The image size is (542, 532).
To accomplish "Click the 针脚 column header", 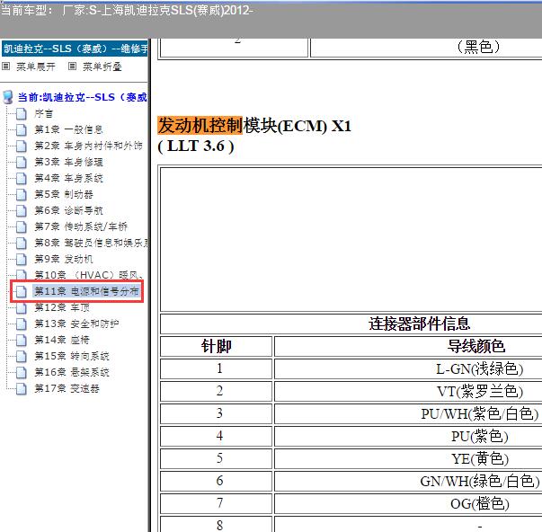I will [217, 346].
